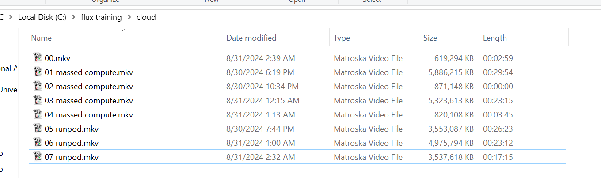
Task: Select the 01 massed compute.mkv icon
Action: (x=37, y=72)
